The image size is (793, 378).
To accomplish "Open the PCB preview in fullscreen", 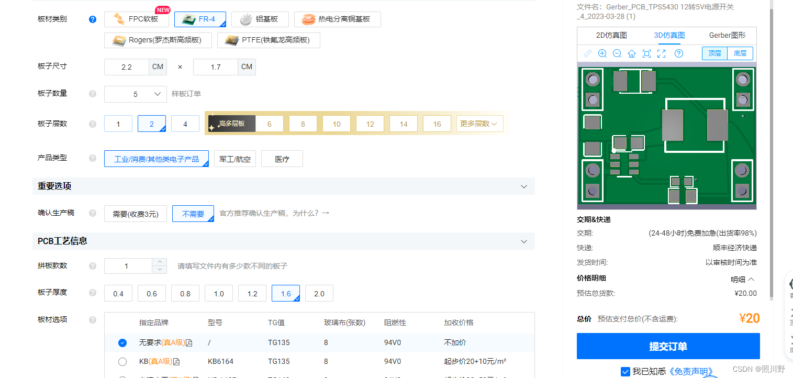I will pos(661,53).
